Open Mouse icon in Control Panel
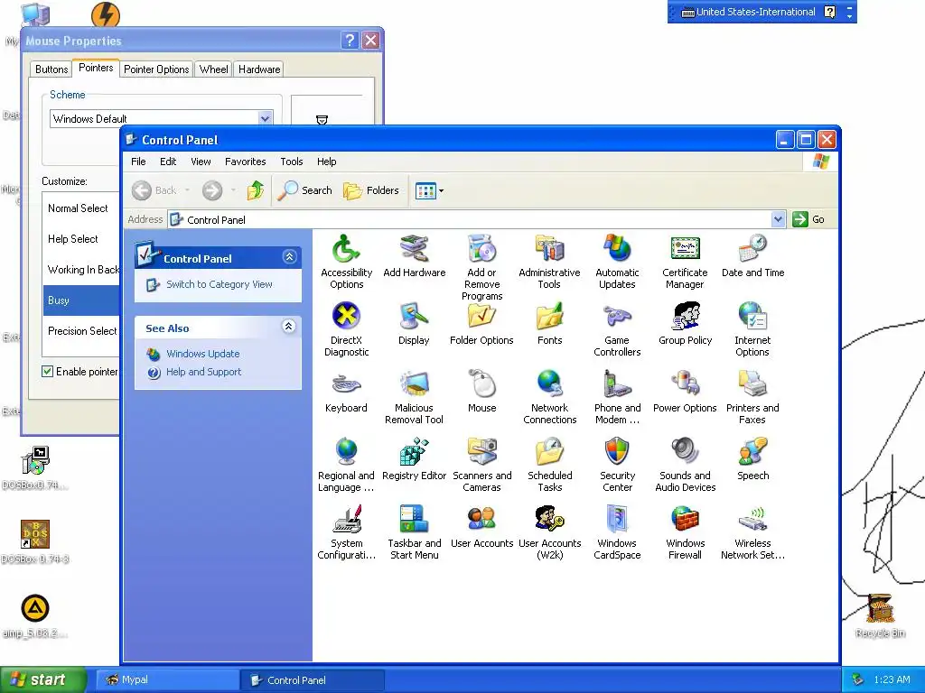925x693 pixels. point(482,392)
